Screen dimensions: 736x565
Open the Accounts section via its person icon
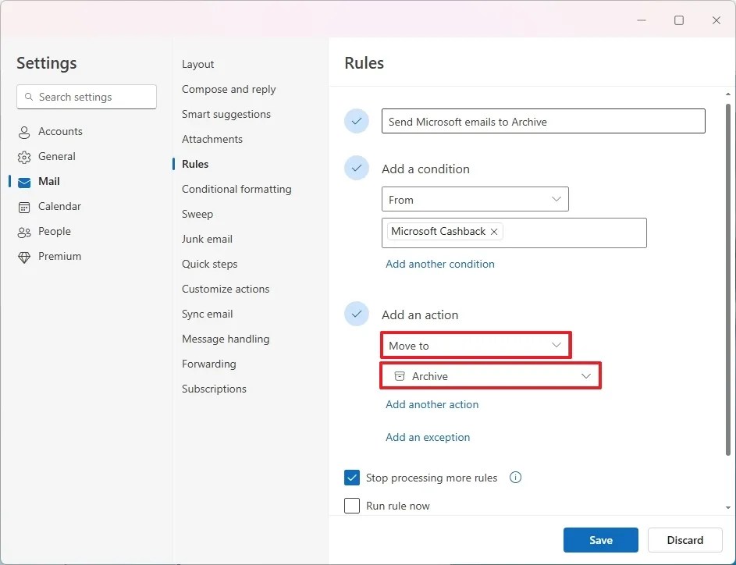pos(24,131)
